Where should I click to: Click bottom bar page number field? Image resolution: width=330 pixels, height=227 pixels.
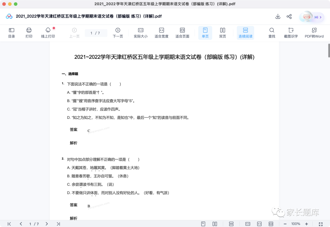pyautogui.click(x=34, y=224)
